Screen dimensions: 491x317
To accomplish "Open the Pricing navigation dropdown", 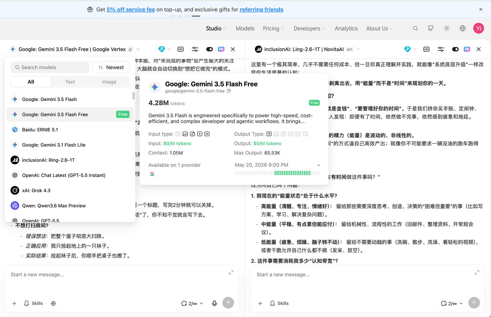I will 274,28.
